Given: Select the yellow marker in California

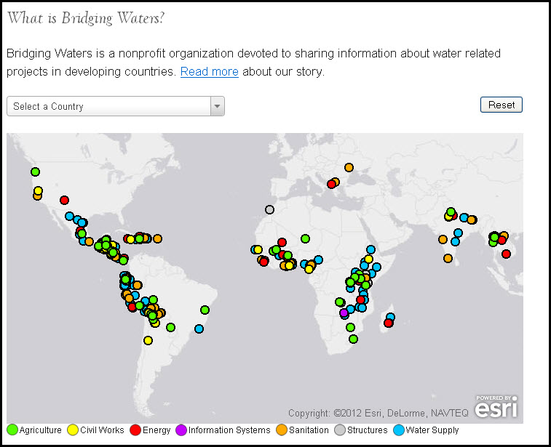Looking at the screenshot, I should click(39, 191).
